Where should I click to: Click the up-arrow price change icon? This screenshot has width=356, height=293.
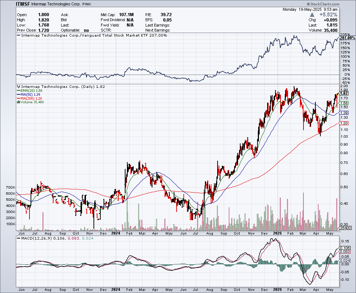312,15
